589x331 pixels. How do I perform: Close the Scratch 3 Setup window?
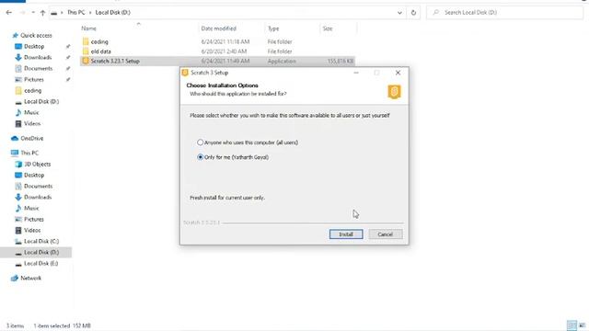tap(398, 73)
